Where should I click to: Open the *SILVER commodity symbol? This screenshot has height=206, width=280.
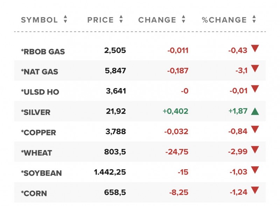coord(36,112)
